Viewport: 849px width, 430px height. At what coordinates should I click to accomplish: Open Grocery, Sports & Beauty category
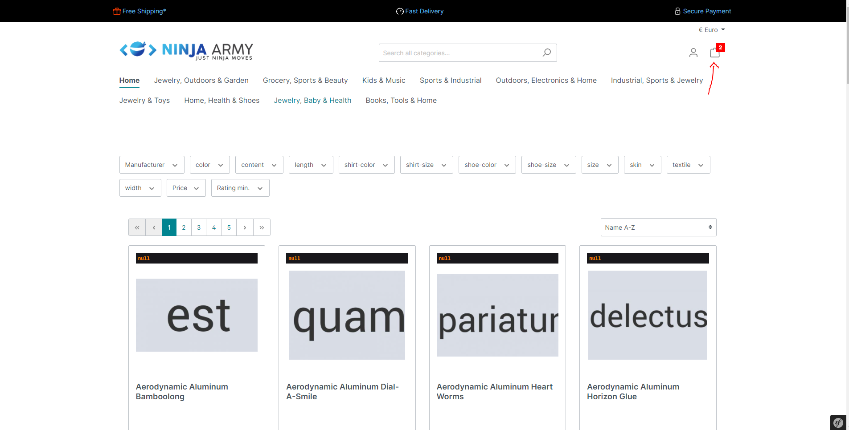[305, 81]
